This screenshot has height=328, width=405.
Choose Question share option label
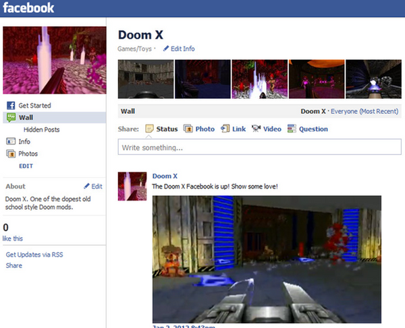[x=313, y=129]
